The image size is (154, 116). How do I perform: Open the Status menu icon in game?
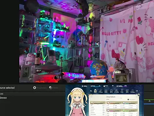click(x=95, y=91)
